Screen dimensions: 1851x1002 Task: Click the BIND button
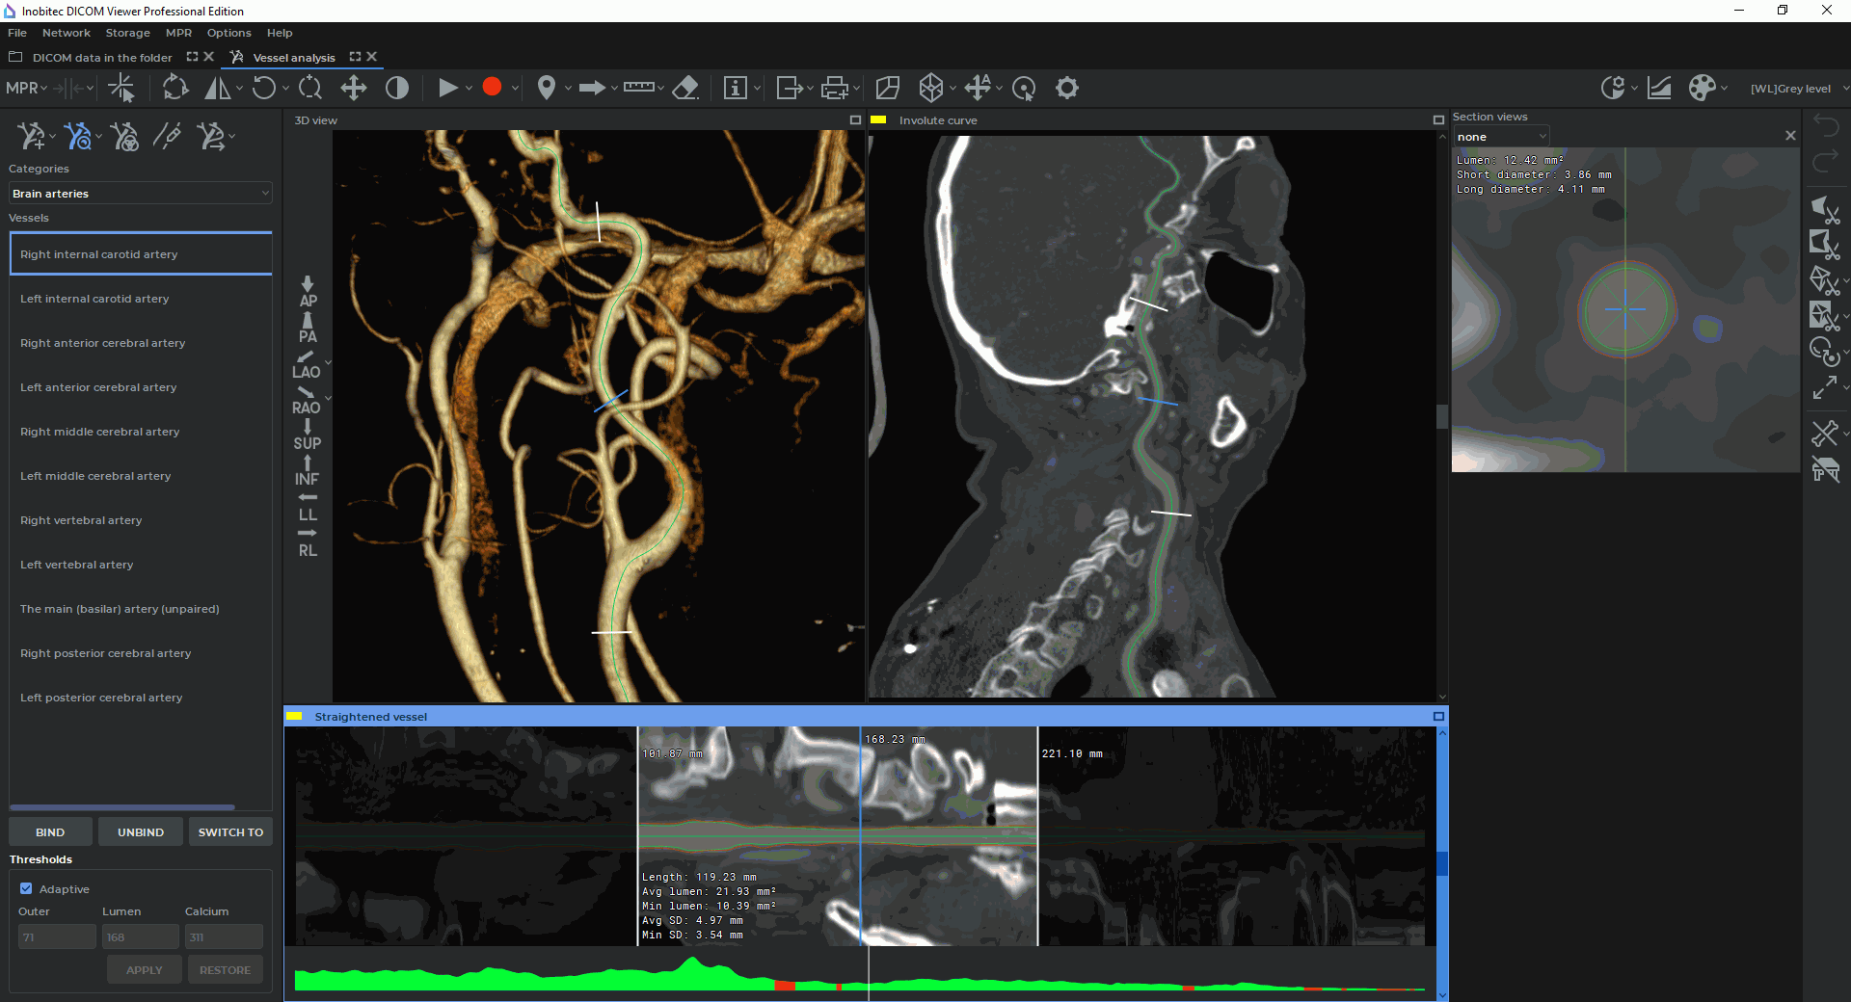coord(50,831)
